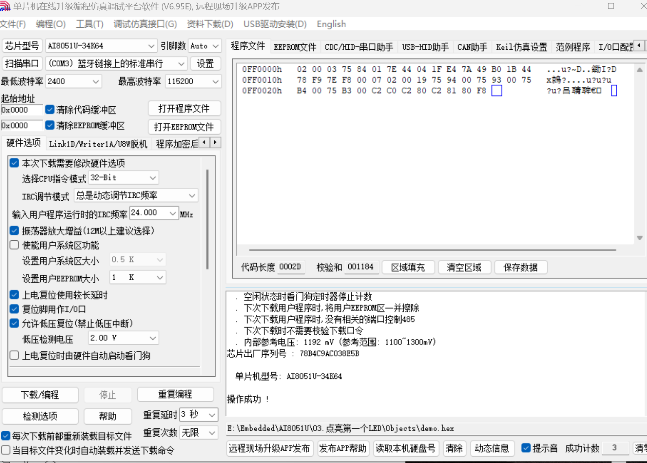The image size is (647, 463).
Task: Open the 资料下载(D) menu
Action: pyautogui.click(x=210, y=24)
